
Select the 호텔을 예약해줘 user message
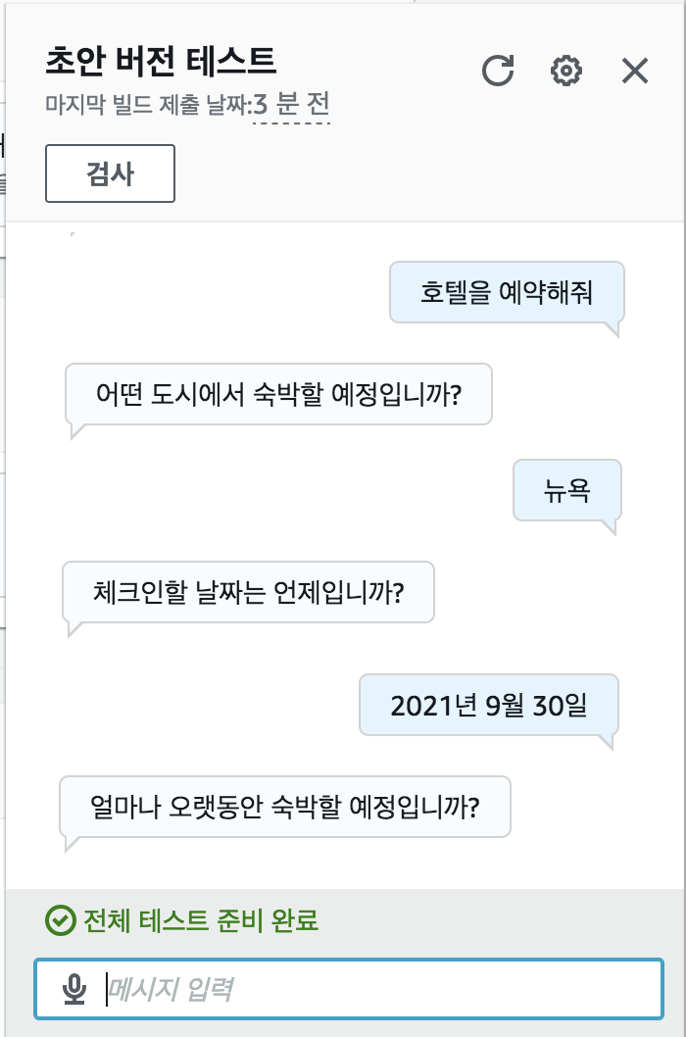507,292
